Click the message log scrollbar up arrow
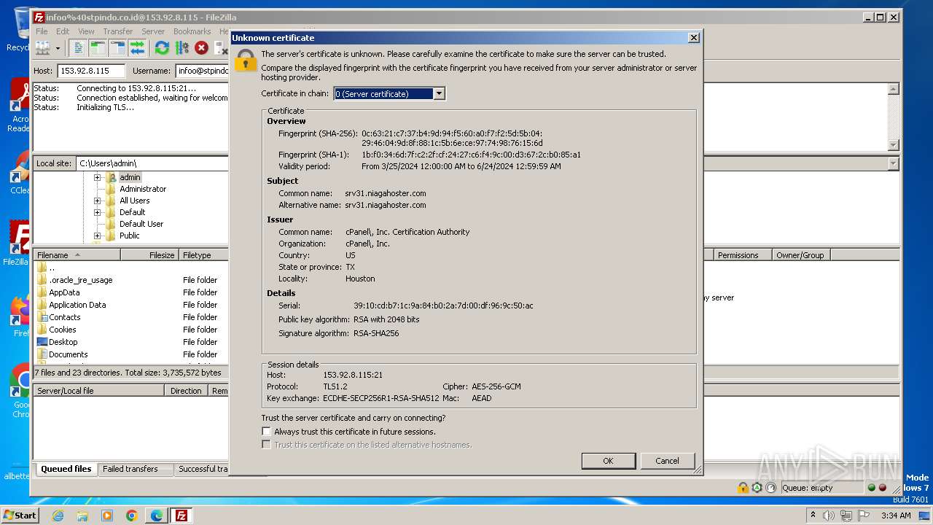The image size is (933, 525). [x=894, y=89]
